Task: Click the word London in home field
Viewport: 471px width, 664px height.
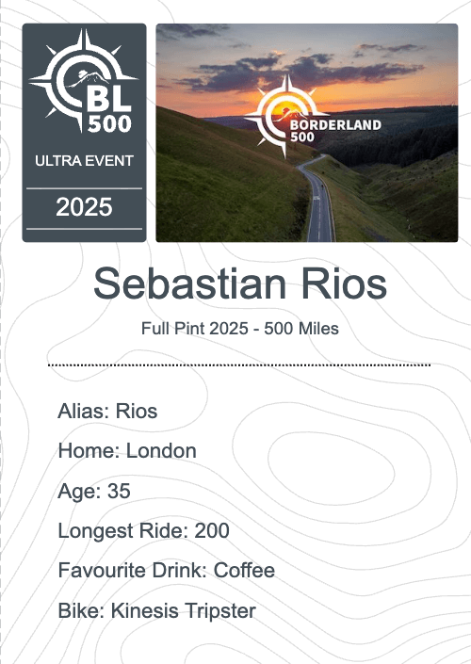Action: pyautogui.click(x=161, y=451)
